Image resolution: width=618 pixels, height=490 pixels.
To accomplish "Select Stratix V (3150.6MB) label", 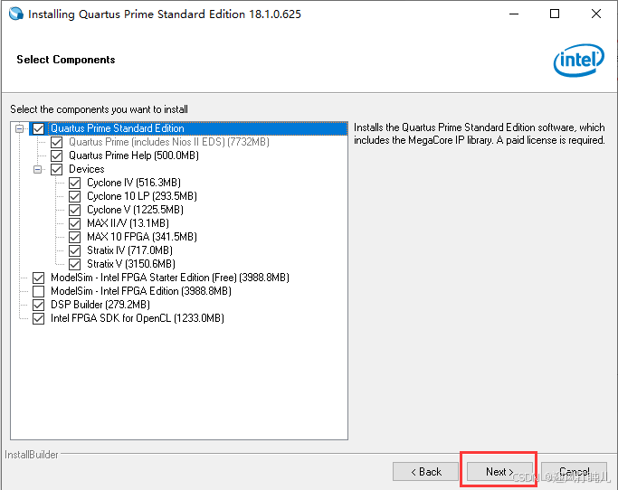I will pyautogui.click(x=131, y=264).
